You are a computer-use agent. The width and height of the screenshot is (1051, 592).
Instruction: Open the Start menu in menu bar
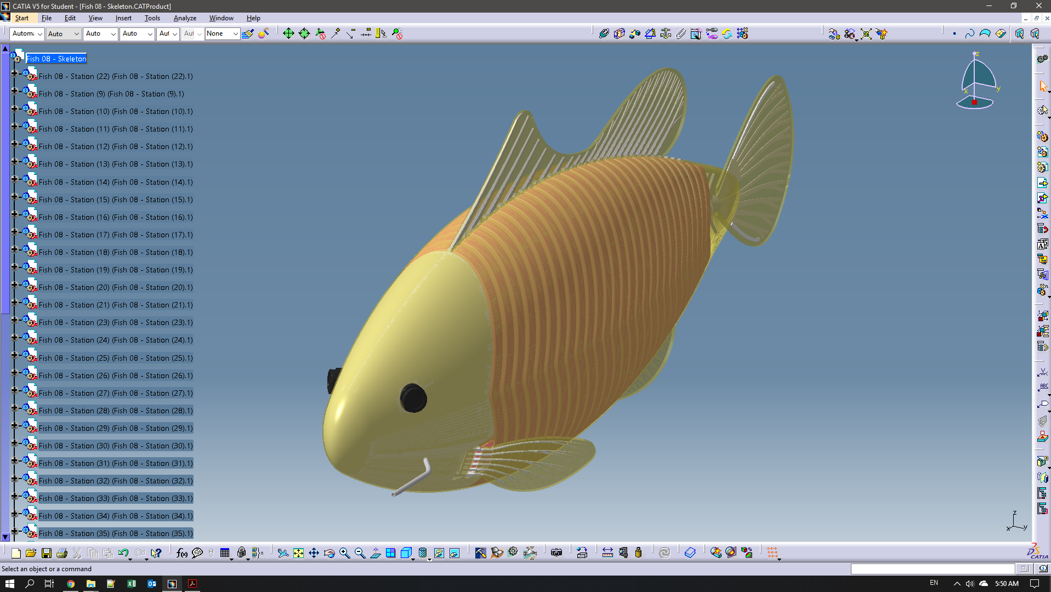[21, 18]
